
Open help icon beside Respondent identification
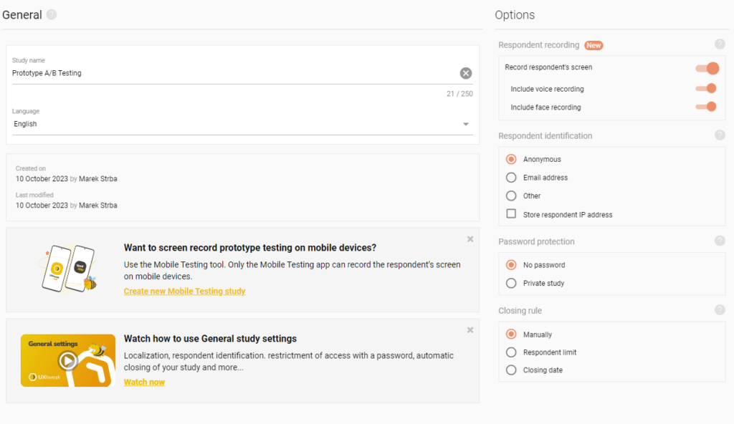tap(720, 135)
